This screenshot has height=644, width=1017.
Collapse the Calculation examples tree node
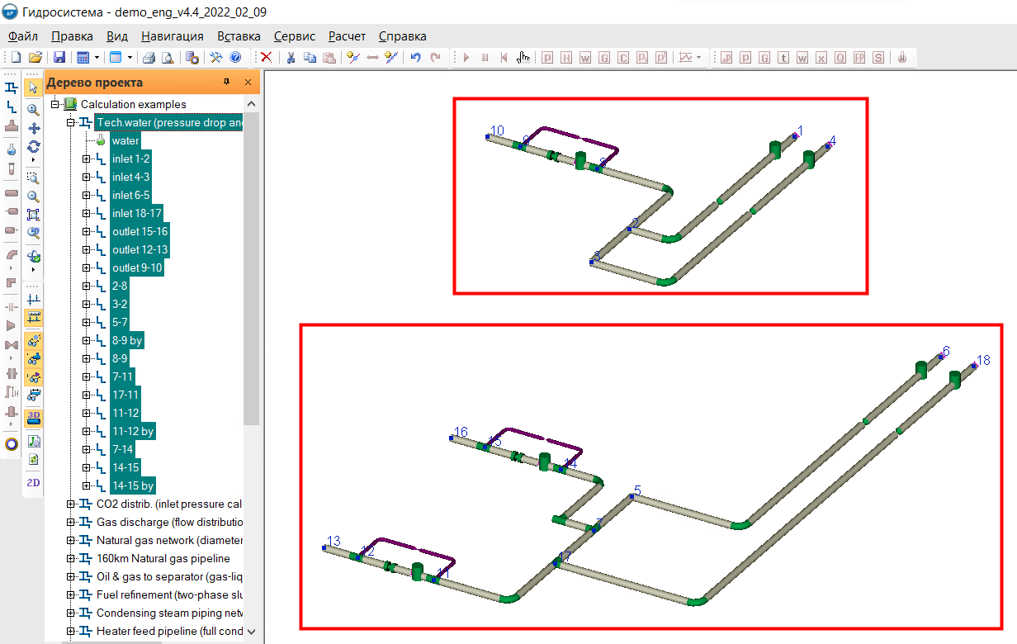tap(56, 104)
